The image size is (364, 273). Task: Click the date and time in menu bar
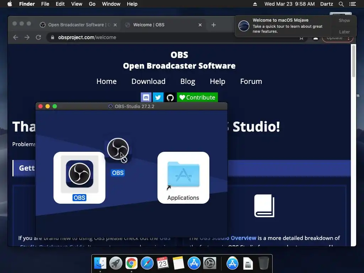[289, 4]
